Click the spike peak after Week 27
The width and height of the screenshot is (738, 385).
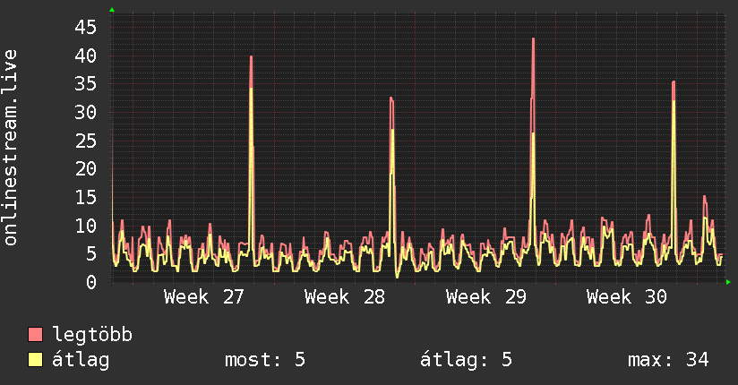coord(252,57)
